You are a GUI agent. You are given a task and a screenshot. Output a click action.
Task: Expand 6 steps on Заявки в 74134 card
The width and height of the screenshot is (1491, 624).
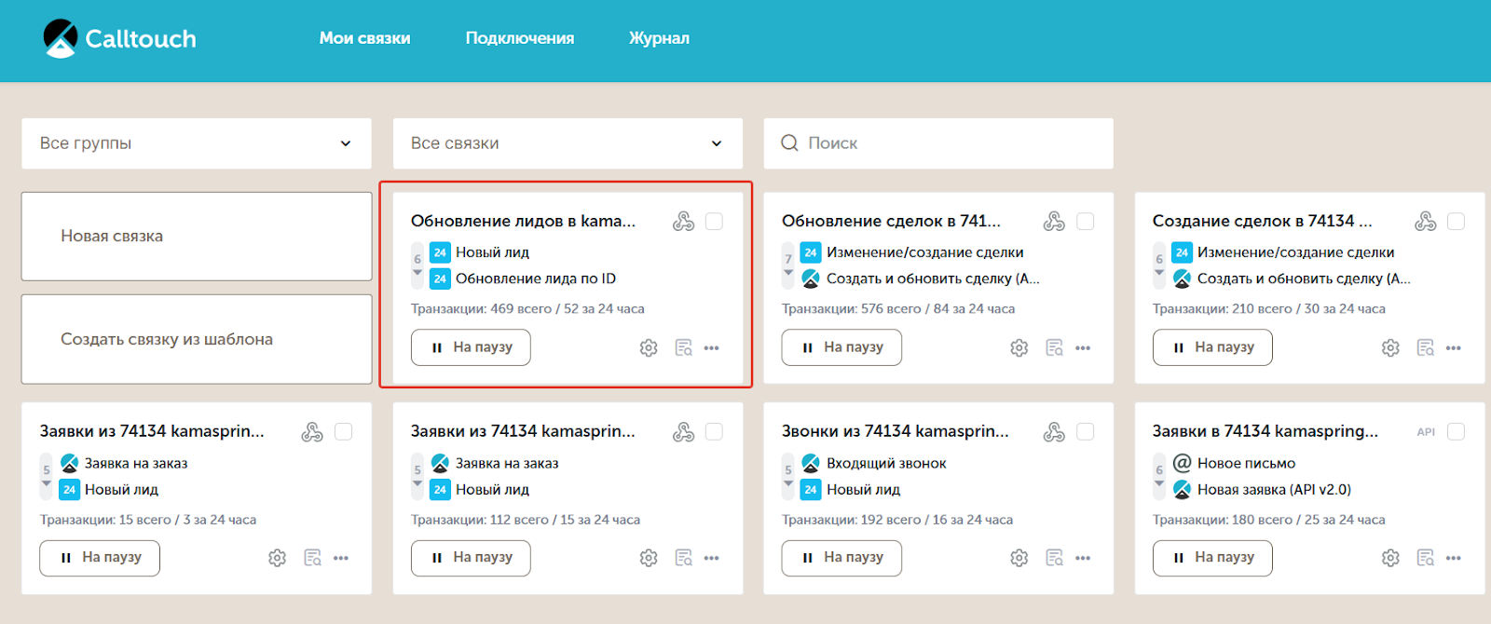(x=1159, y=476)
